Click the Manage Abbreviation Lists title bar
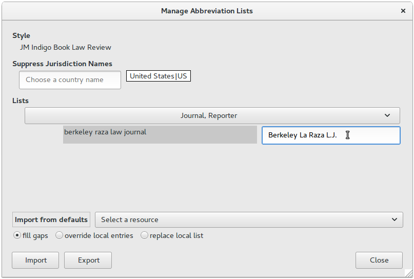The height and width of the screenshot is (279, 414). pos(207,11)
